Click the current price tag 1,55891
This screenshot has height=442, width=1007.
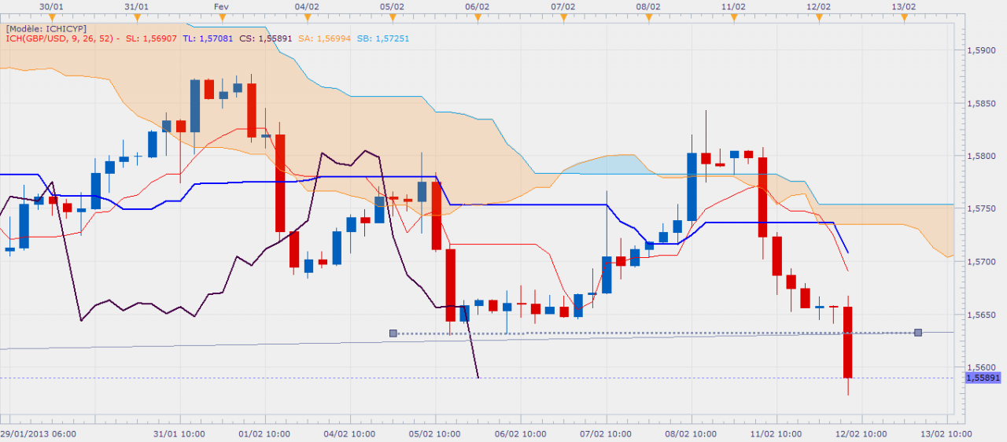983,378
